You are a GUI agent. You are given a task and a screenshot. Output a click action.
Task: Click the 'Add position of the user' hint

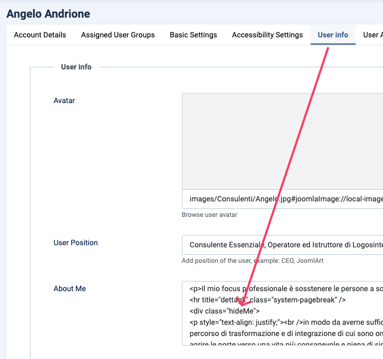[252, 261]
